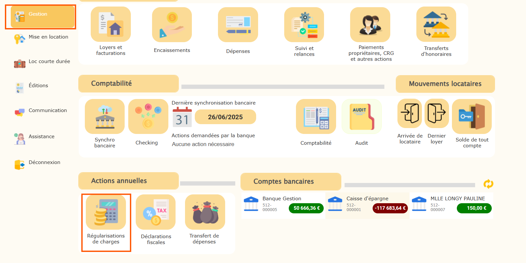Screen dimensions: 526x263
Task: Click Déconnexion to log out
Action: click(44, 162)
